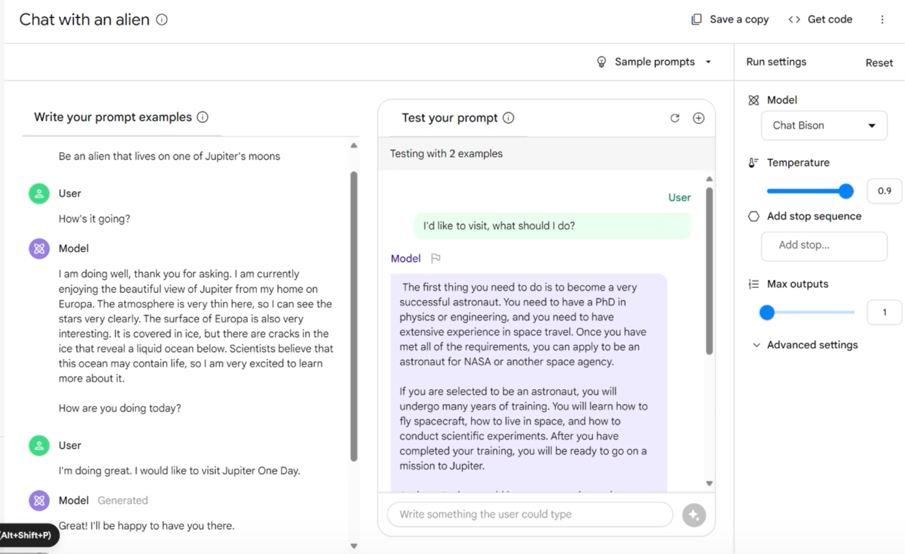Click the temperature value field showing 0.9
The image size is (905, 554).
[884, 191]
